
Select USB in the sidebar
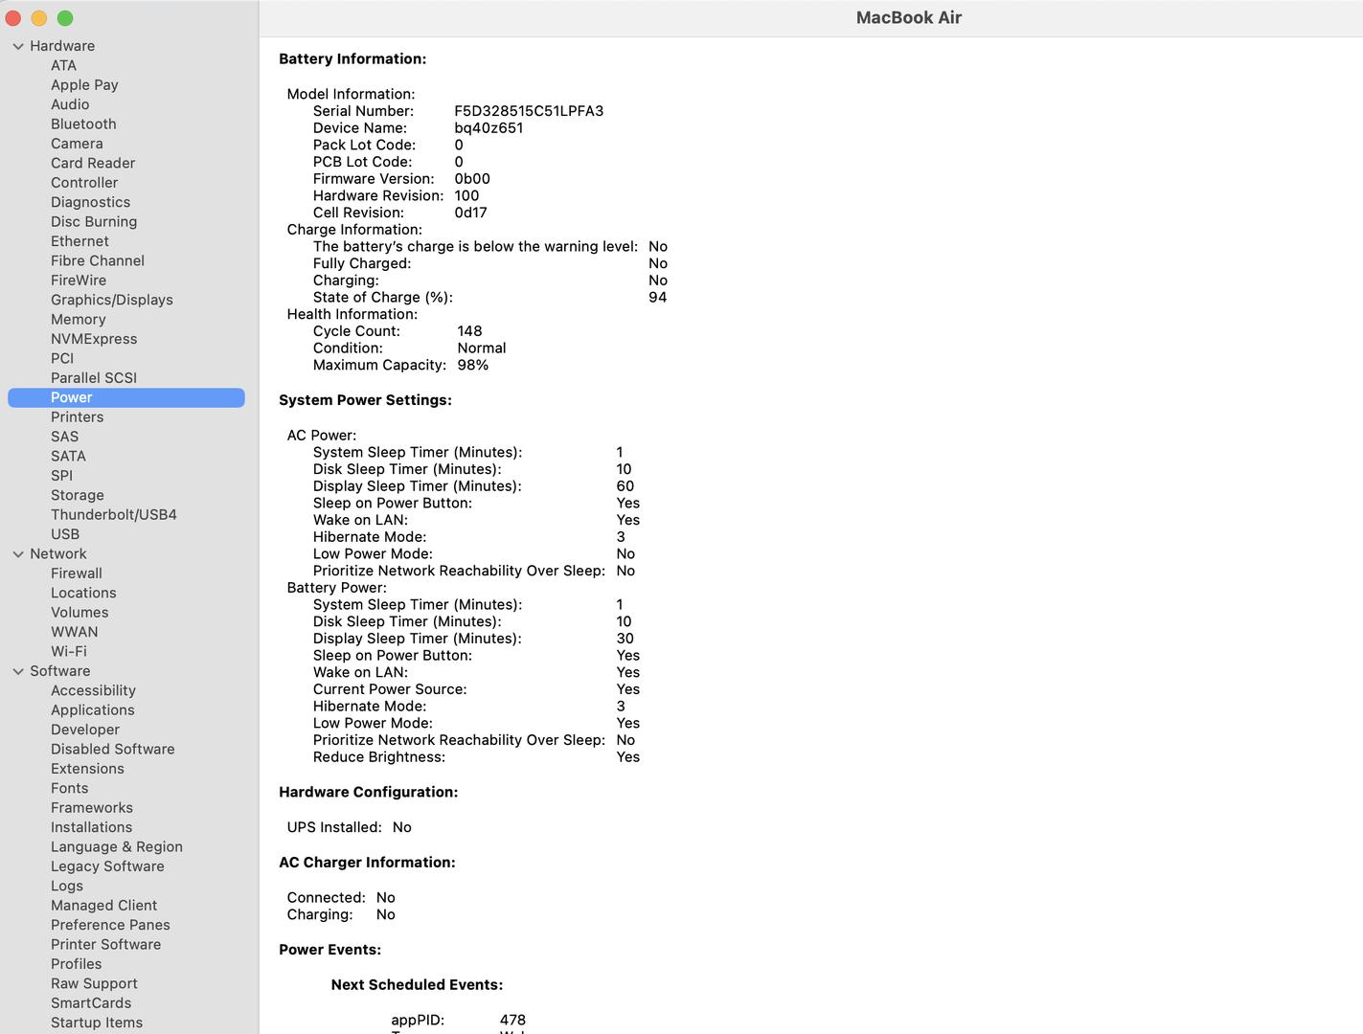pos(65,534)
